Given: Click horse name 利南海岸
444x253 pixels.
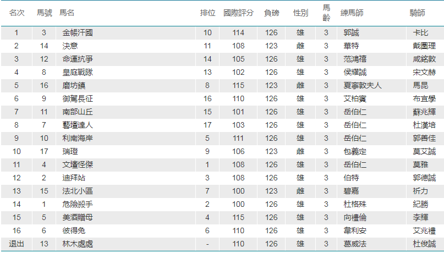Looking at the screenshot, I should [x=78, y=139].
